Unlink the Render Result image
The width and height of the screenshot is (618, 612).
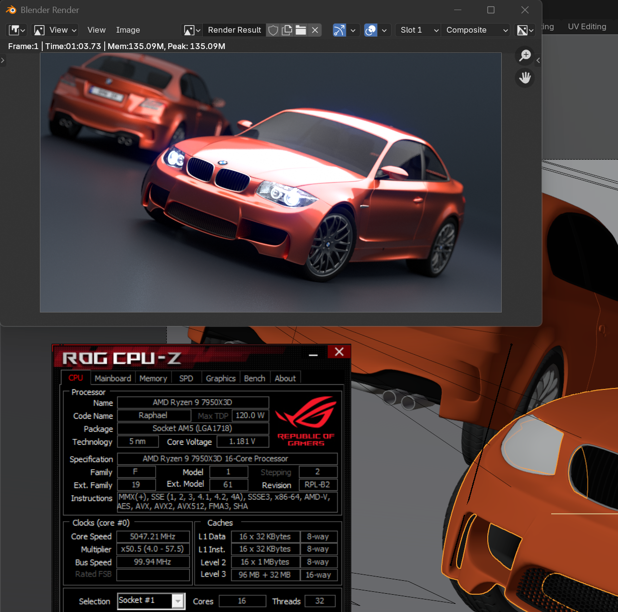pyautogui.click(x=315, y=30)
